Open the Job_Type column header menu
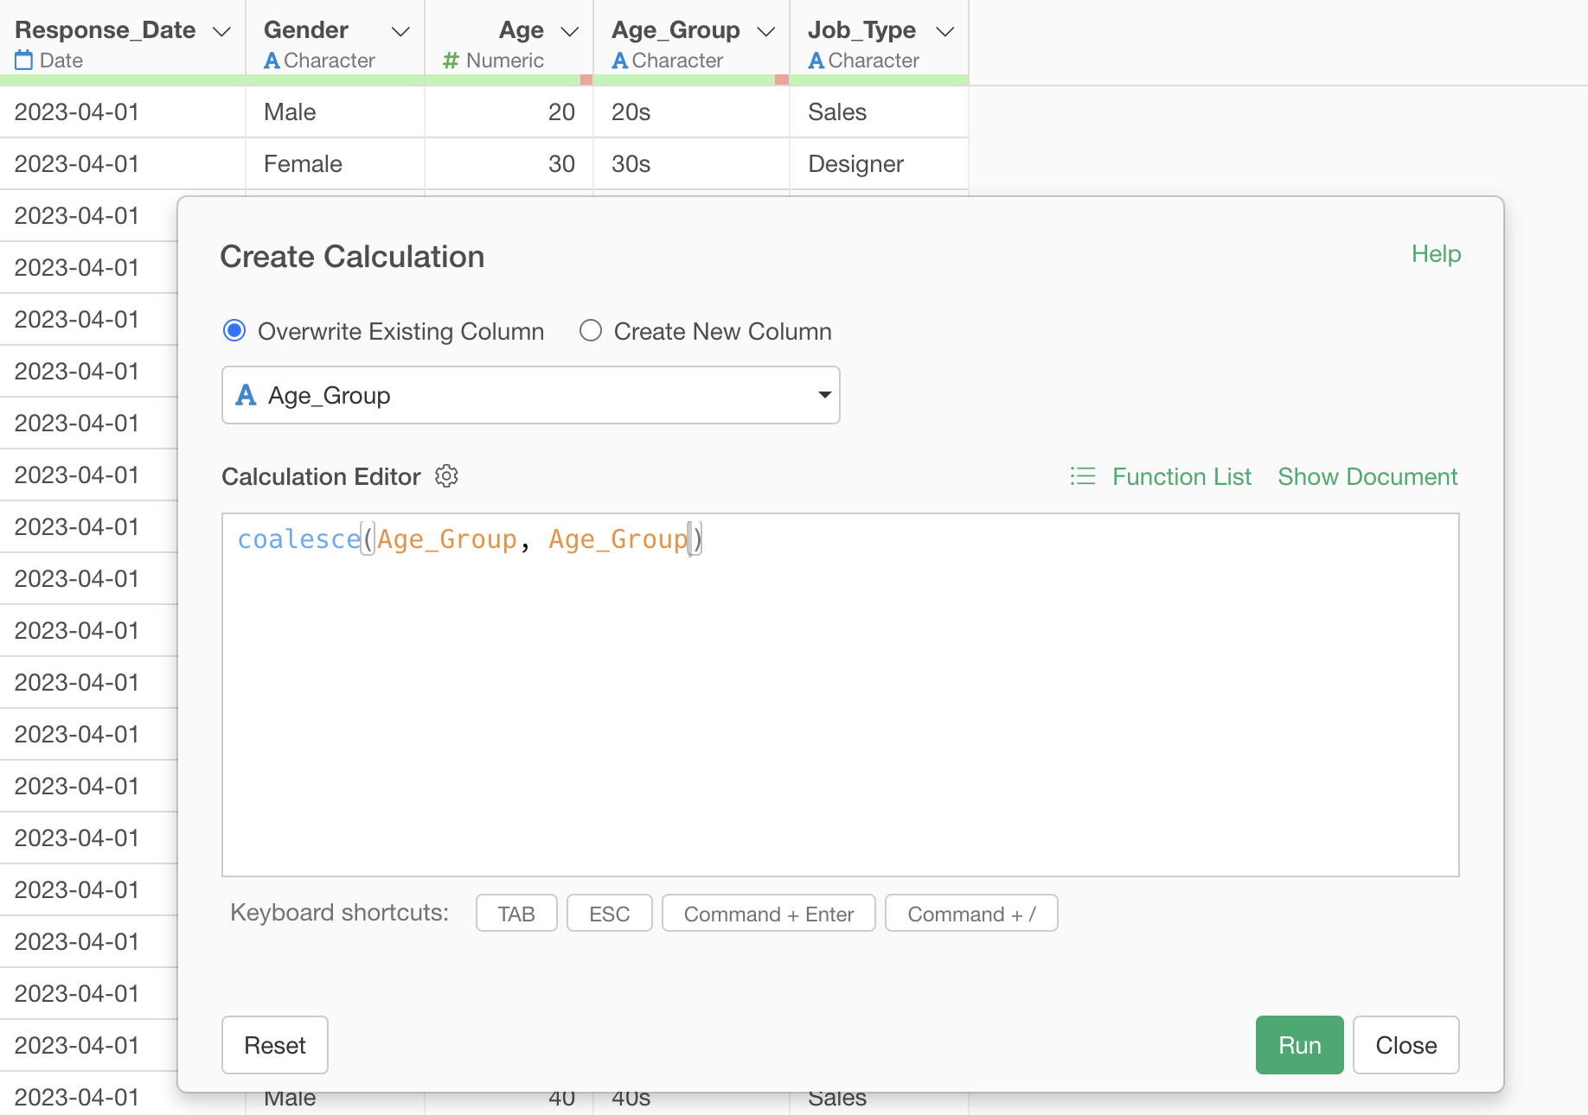 point(945,32)
